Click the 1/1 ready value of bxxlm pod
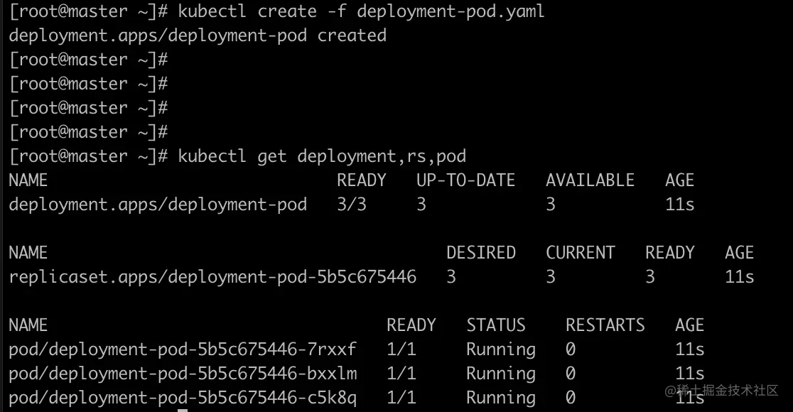 [x=401, y=373]
